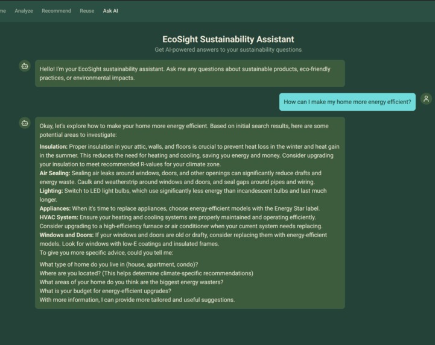Click the intro line 'Okay, let's explore how to make your home'

pos(184,131)
